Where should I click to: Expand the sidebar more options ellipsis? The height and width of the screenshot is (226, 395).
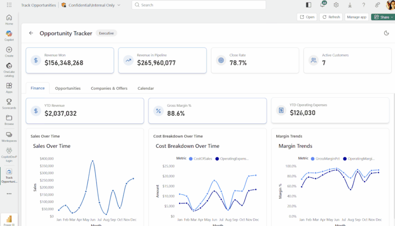tap(9, 194)
